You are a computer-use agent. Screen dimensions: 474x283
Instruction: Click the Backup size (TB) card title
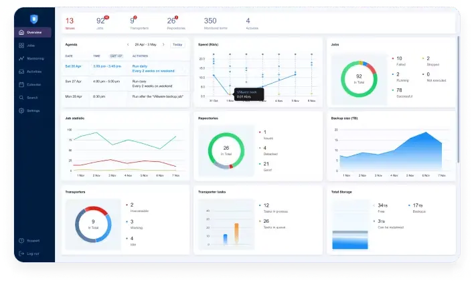[x=344, y=118]
